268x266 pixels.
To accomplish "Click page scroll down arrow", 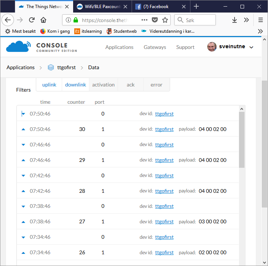I will 264,263.
